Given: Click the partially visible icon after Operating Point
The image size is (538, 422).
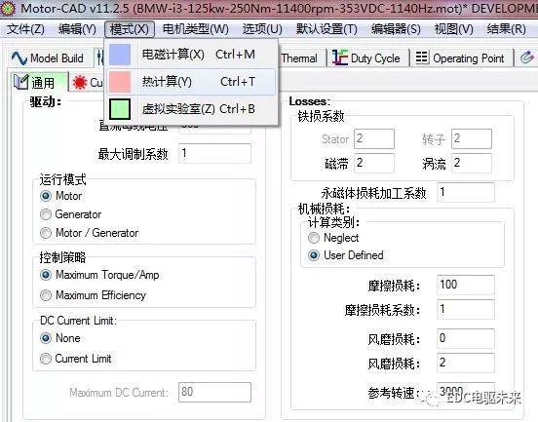Looking at the screenshot, I should click(x=527, y=58).
